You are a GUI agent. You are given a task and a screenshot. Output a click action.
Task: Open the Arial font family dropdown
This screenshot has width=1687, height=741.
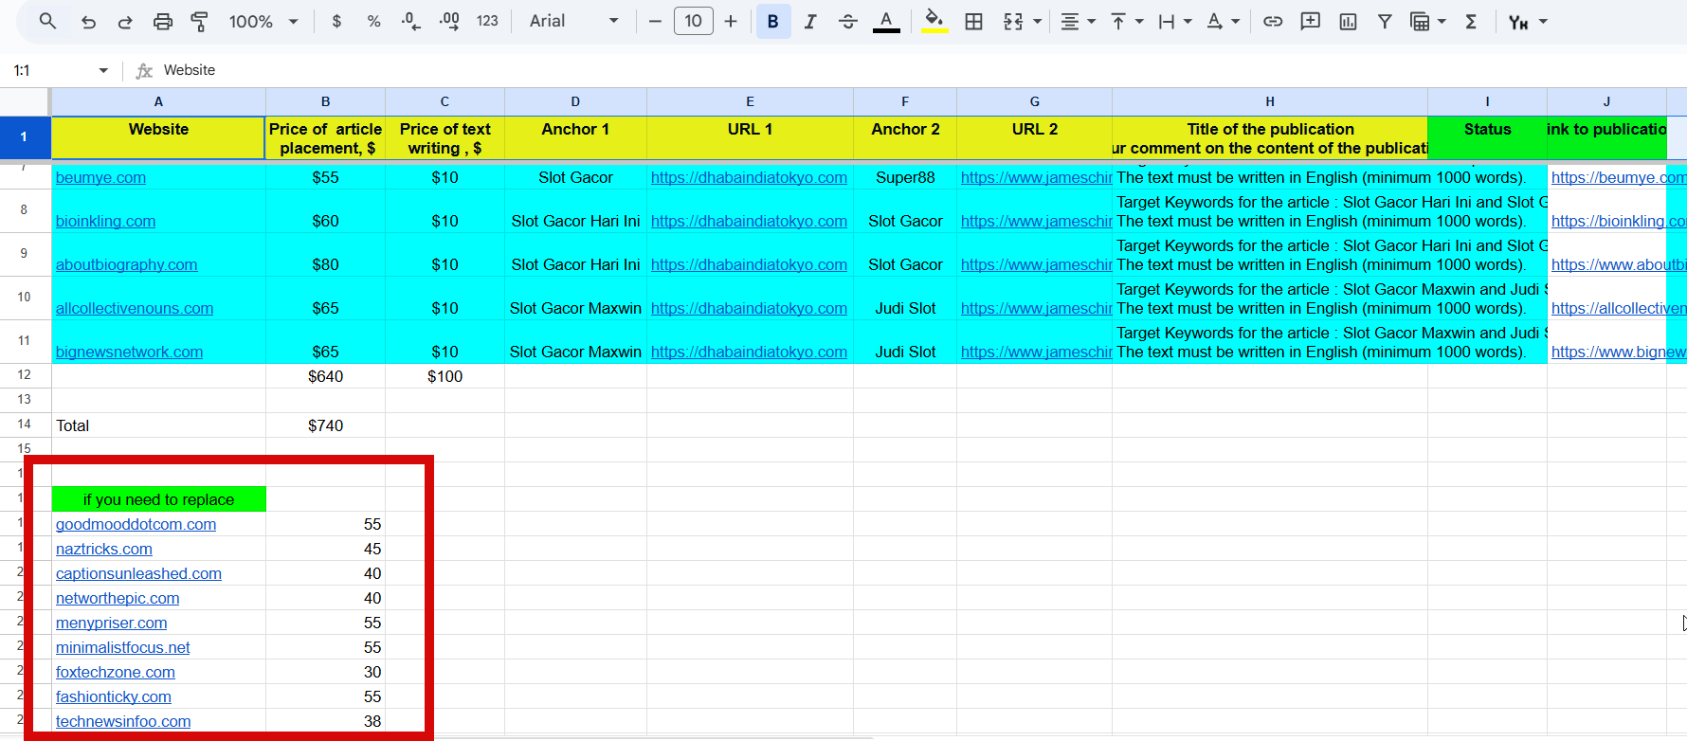click(573, 21)
